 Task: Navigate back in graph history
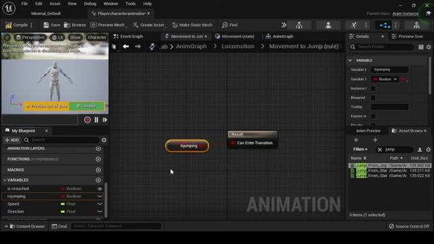126,47
